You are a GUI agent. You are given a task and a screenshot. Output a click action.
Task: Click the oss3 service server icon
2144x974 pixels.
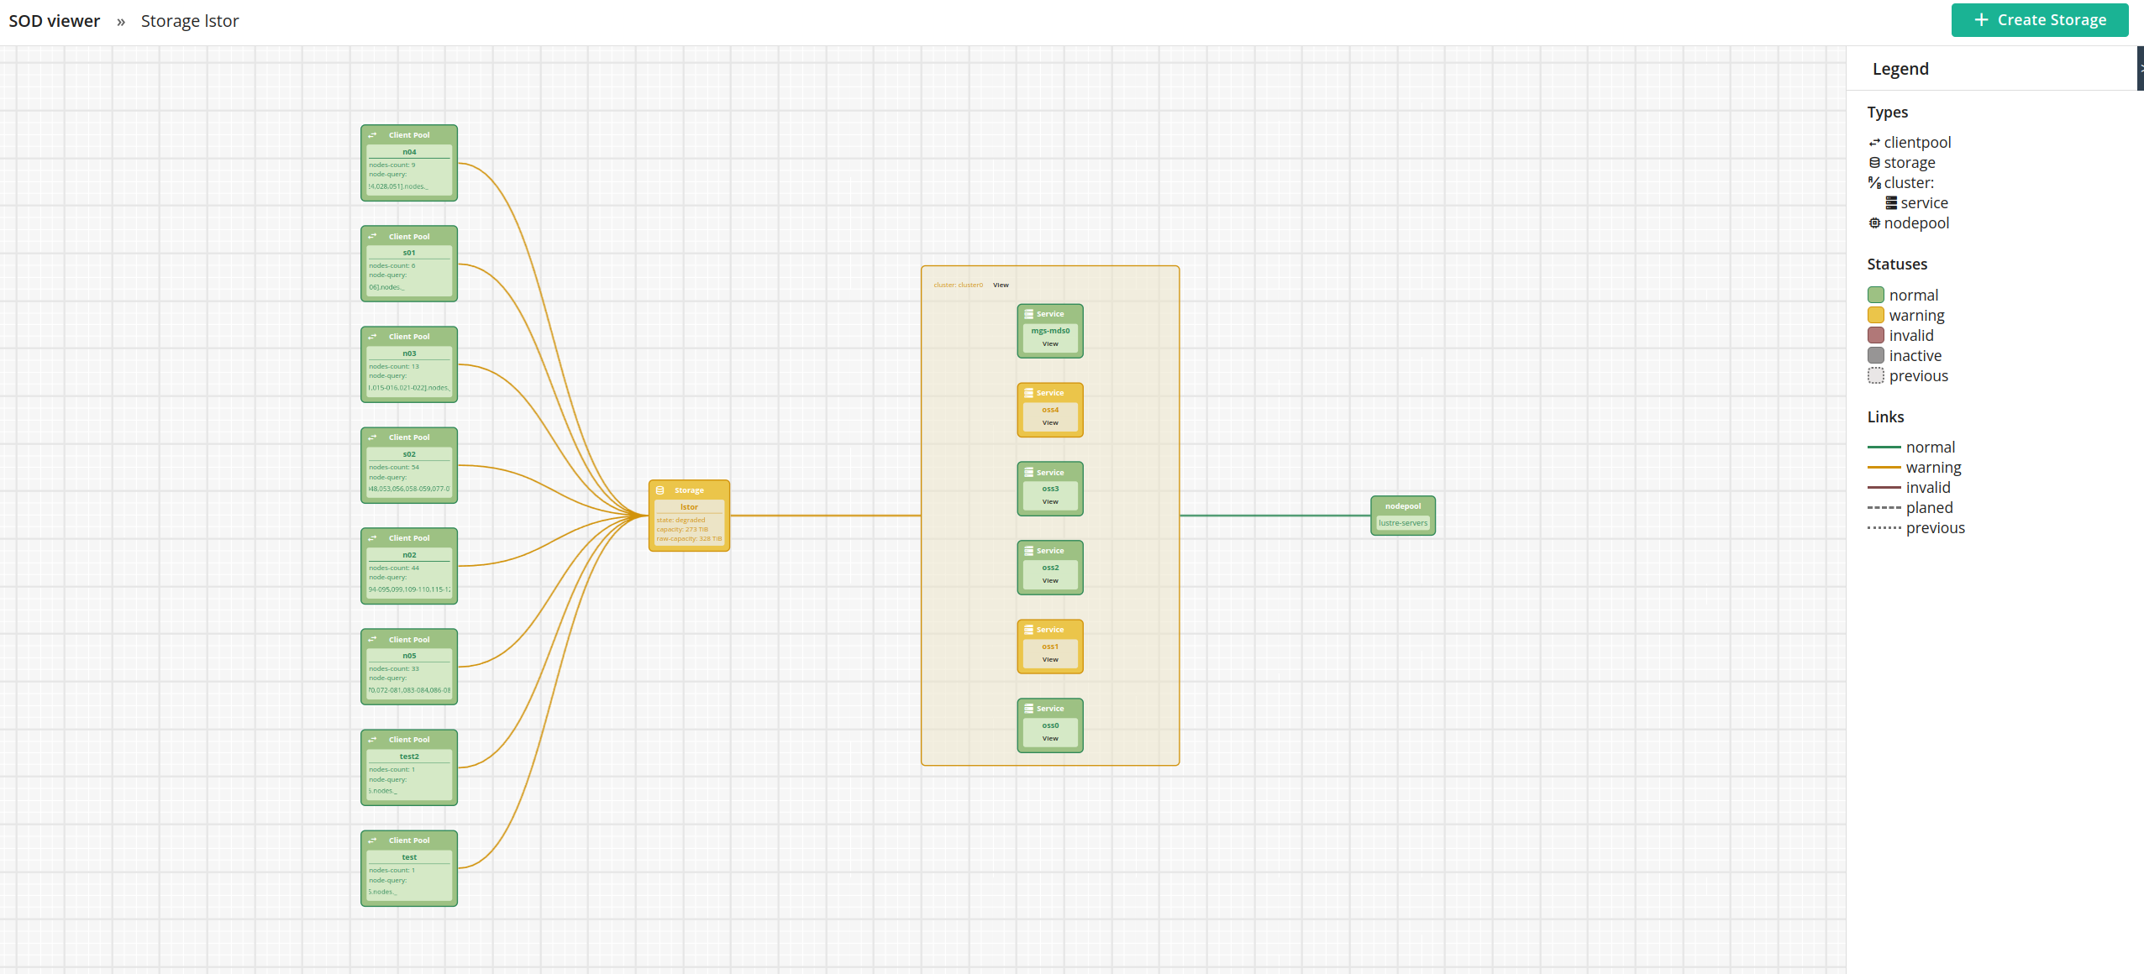pos(1029,473)
